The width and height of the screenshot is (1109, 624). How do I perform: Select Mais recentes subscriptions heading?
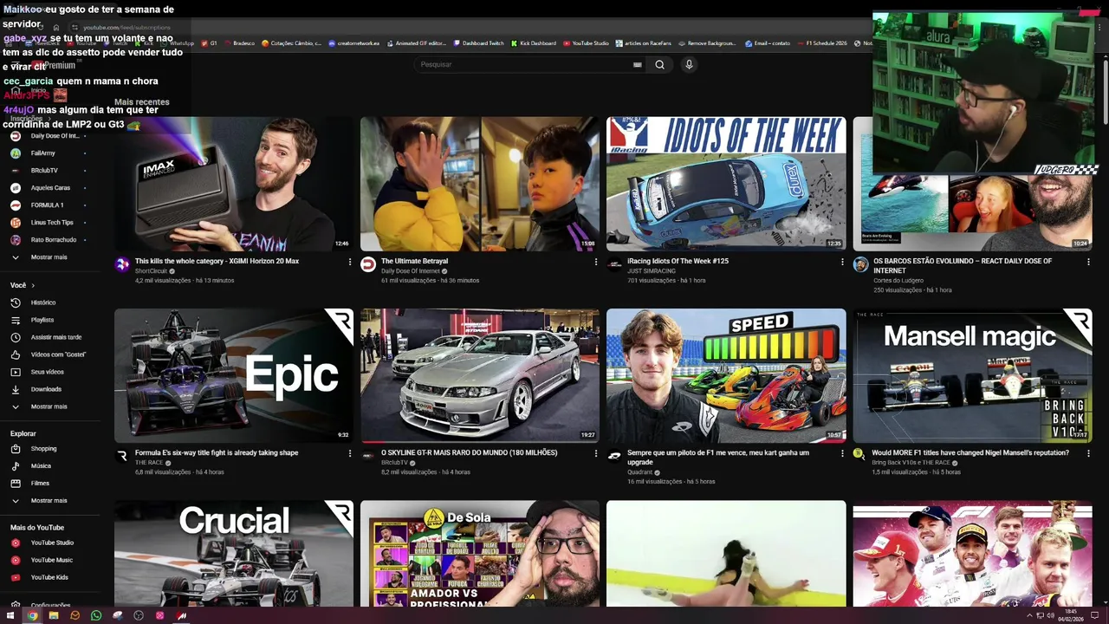[x=142, y=102]
